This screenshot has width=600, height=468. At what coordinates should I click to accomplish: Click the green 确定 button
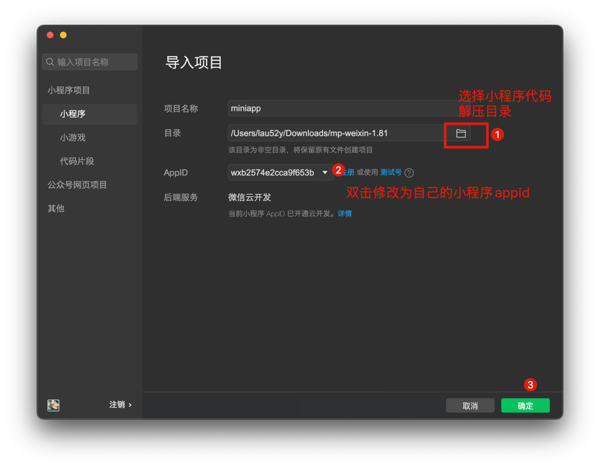coord(526,406)
